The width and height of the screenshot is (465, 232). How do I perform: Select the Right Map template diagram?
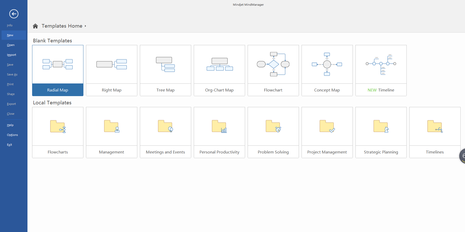pyautogui.click(x=111, y=64)
